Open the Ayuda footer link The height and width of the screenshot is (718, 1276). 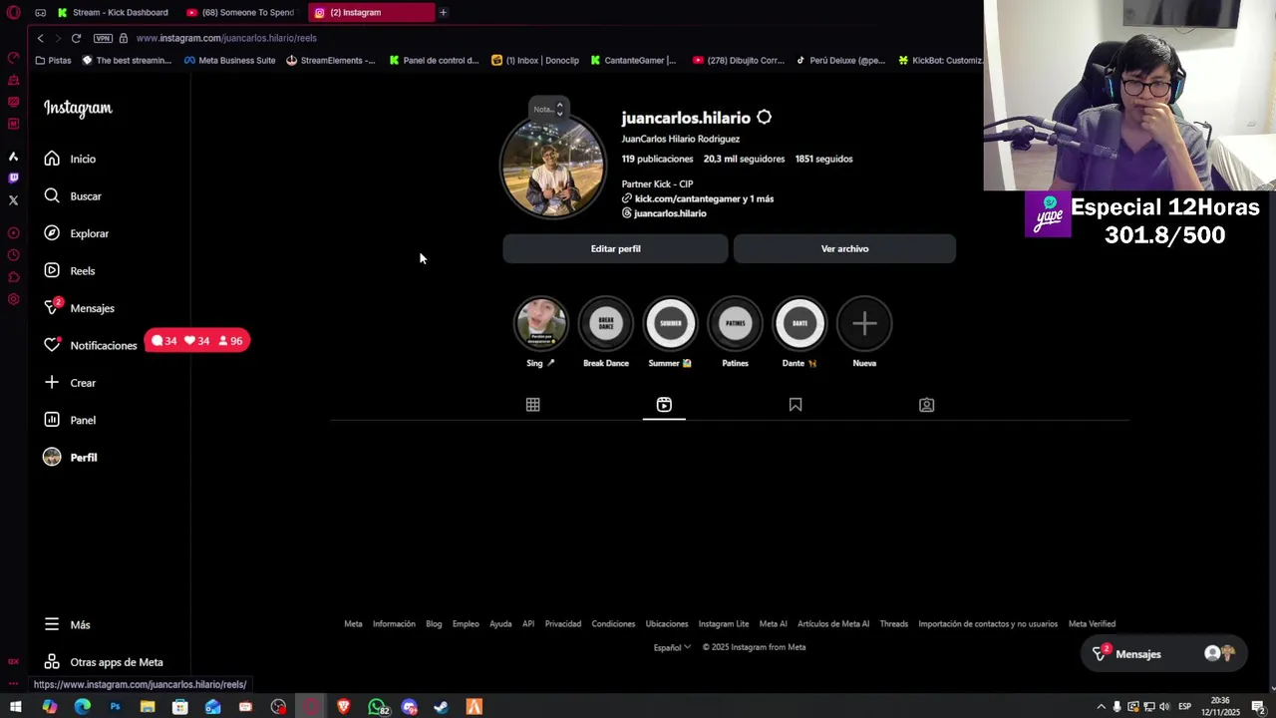(500, 624)
